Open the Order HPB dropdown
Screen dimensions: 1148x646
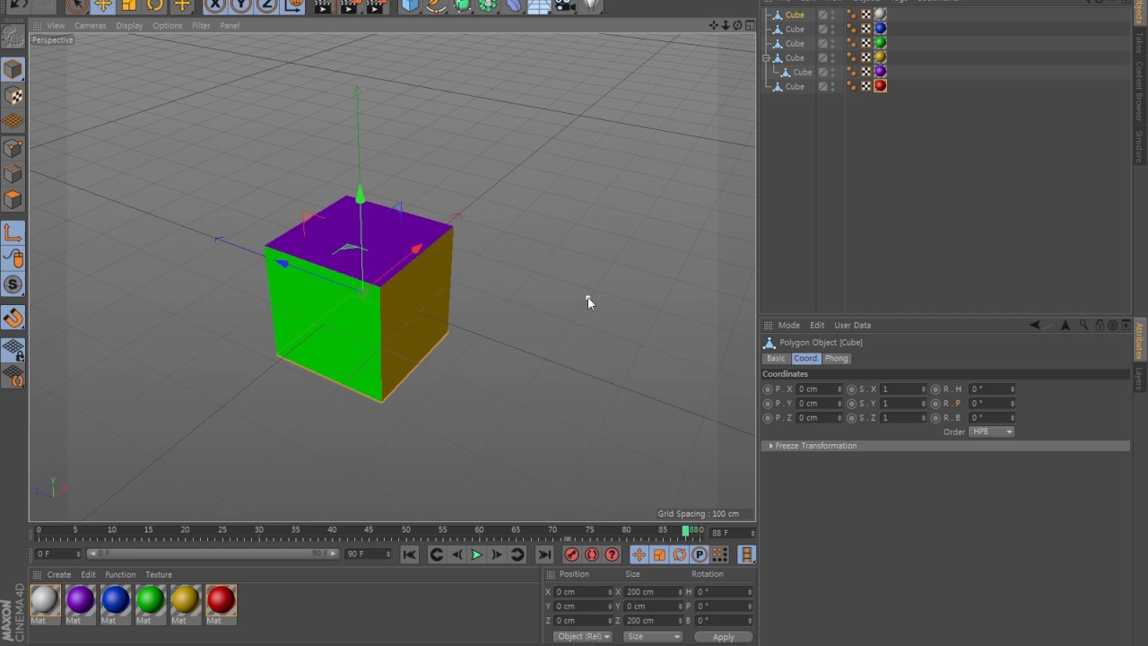(992, 432)
